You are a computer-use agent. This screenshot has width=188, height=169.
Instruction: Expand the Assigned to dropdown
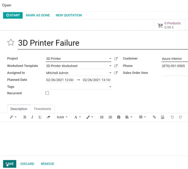(110, 73)
